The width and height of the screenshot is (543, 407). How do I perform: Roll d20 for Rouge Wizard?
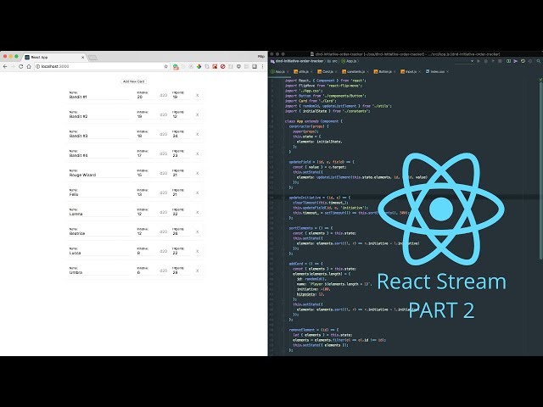[163, 173]
